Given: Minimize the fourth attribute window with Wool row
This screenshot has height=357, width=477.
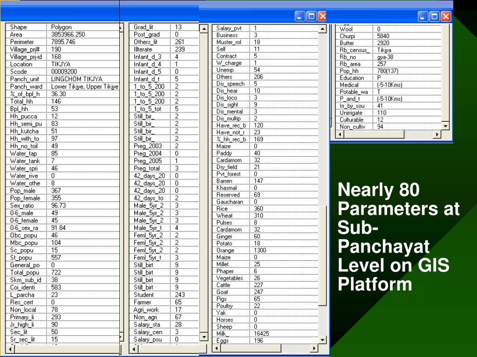Looking at the screenshot, I should point(423,16).
